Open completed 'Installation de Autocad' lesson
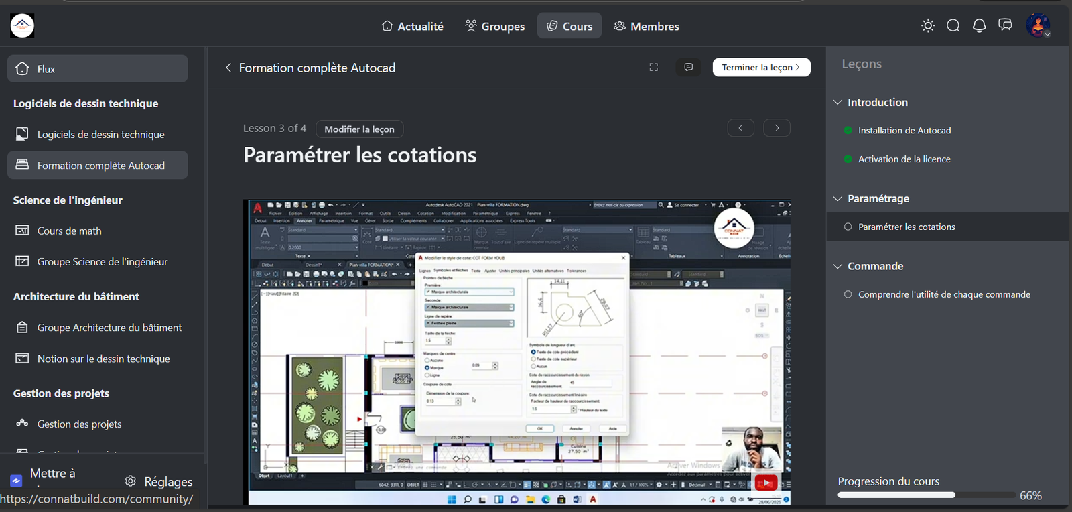1072x512 pixels. (x=904, y=131)
